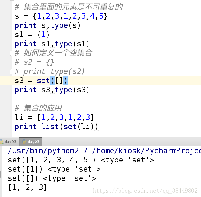Click console output '[1, 2, 3]'
This screenshot has height=197, width=201.
27,187
